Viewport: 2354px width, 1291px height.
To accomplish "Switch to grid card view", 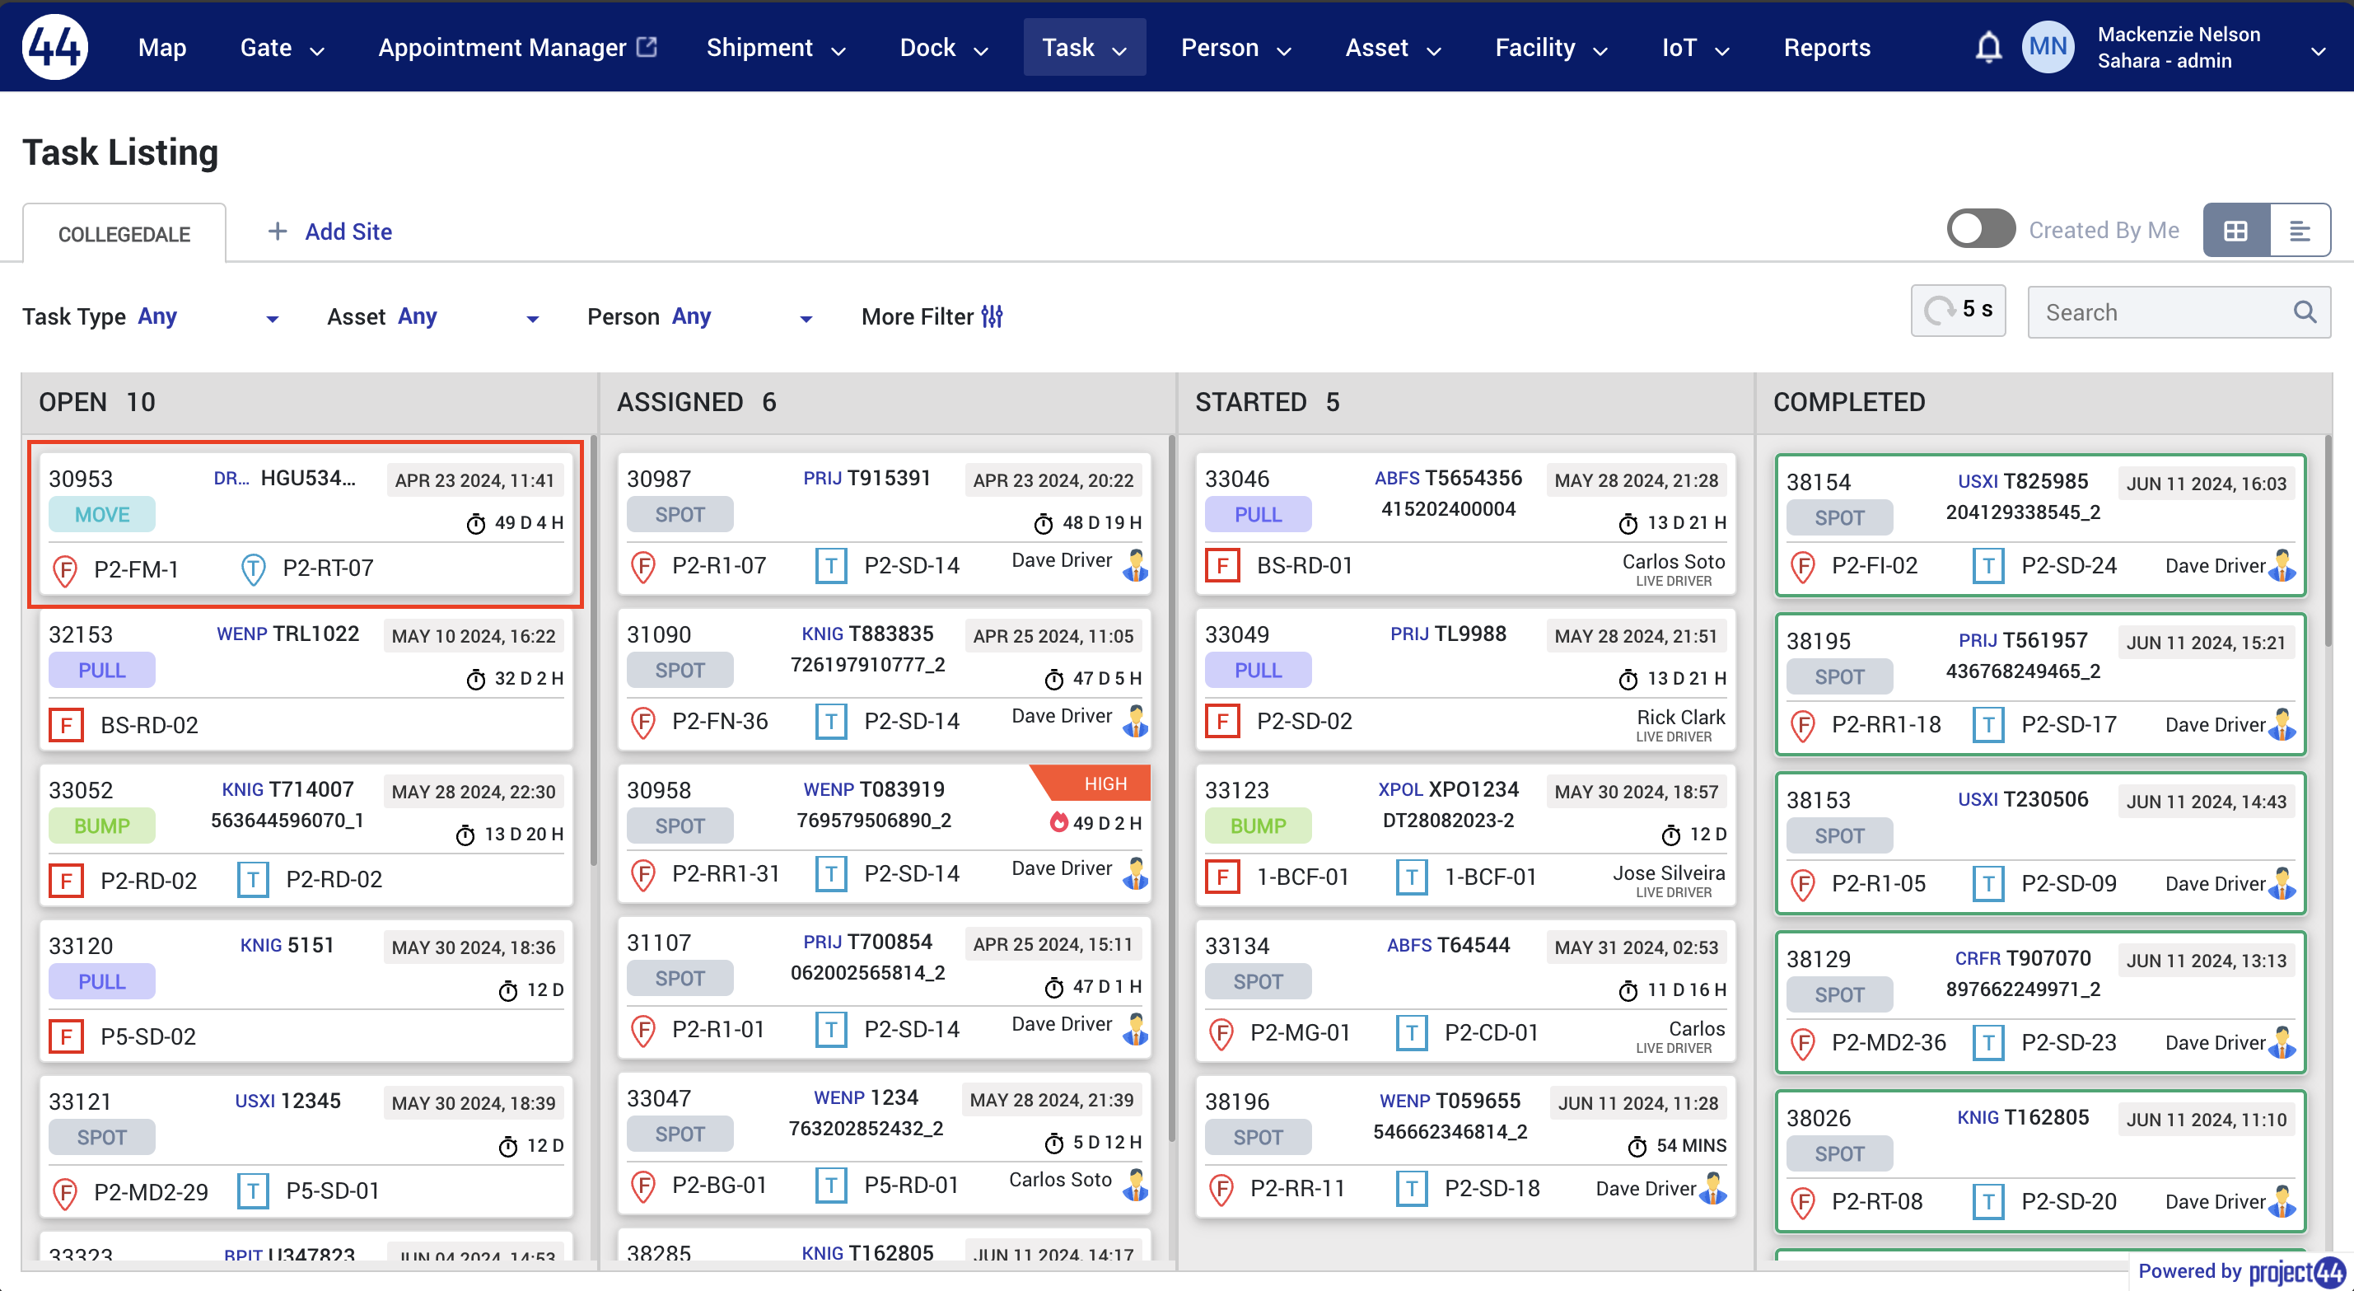I will [x=2235, y=231].
